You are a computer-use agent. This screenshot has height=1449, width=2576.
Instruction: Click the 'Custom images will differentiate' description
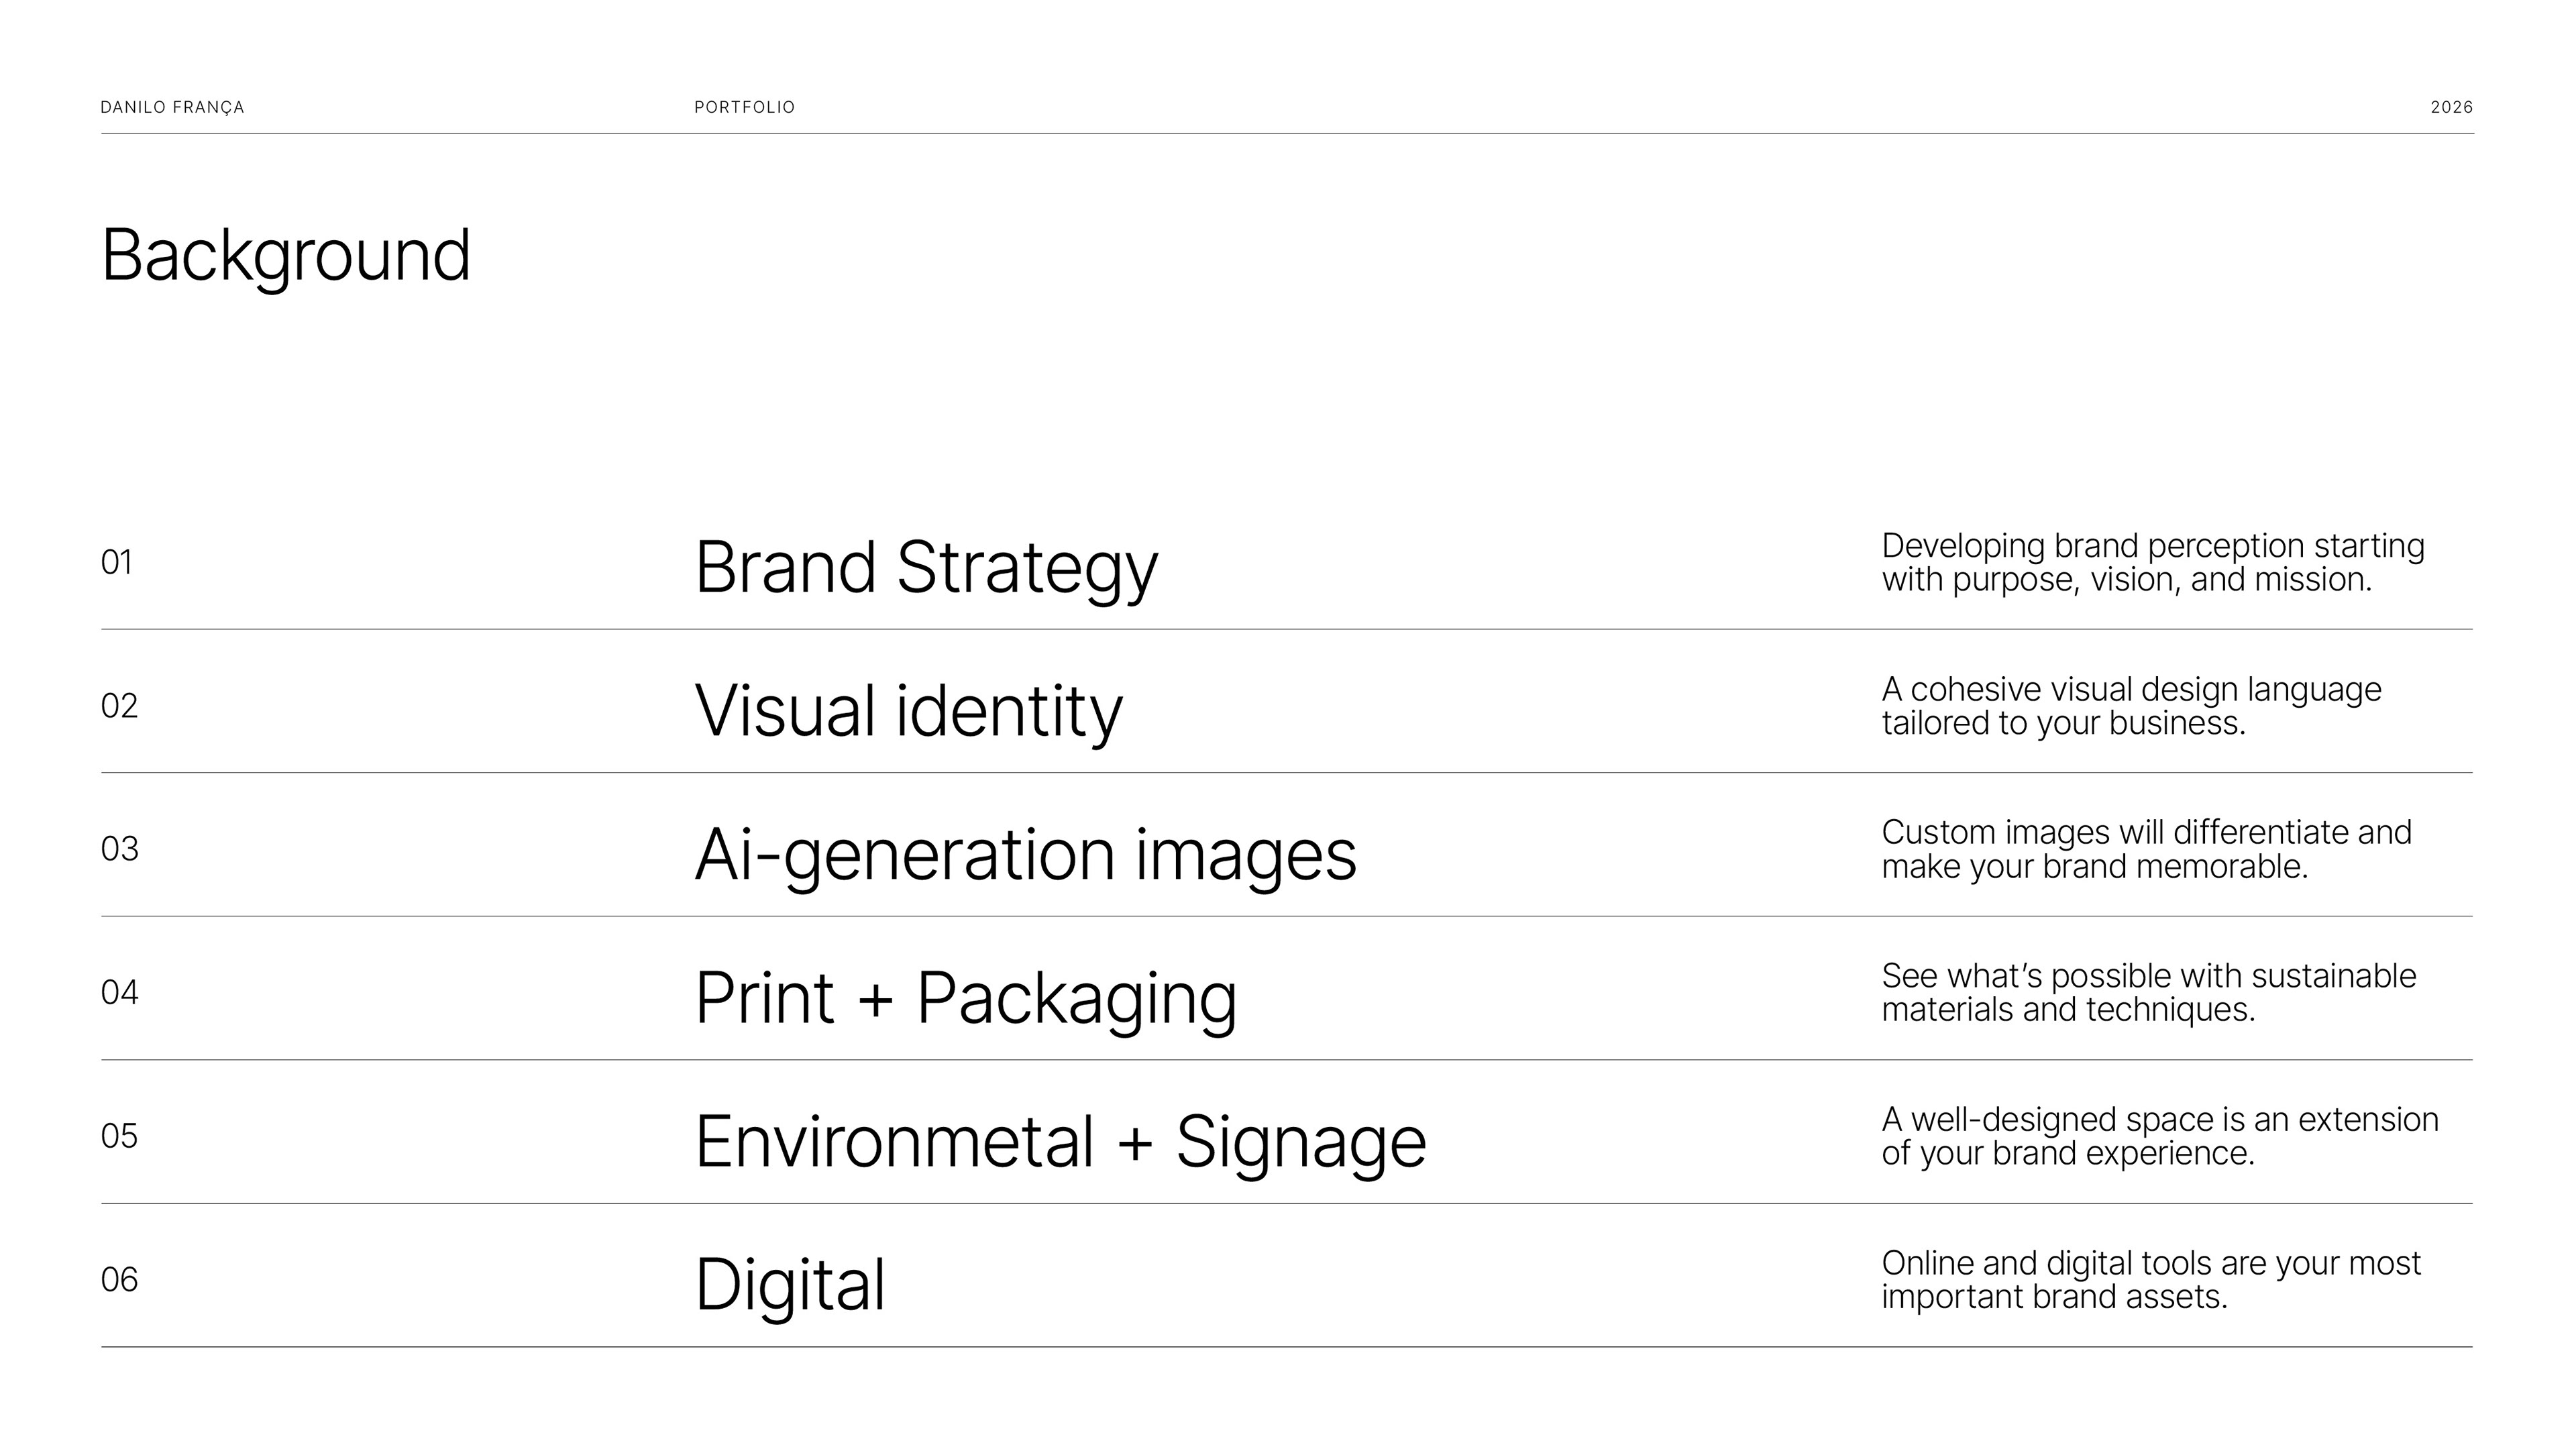(x=2147, y=849)
